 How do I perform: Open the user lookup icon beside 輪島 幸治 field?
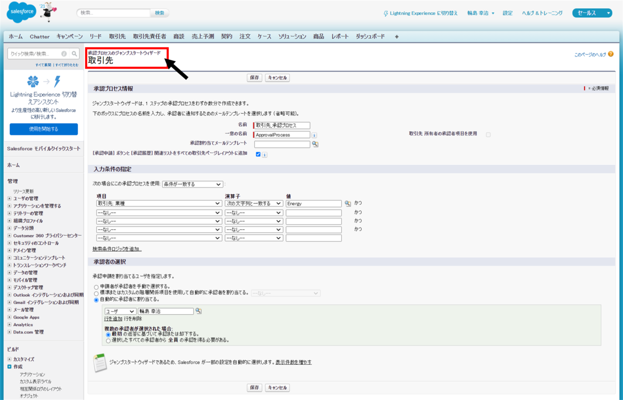pyautogui.click(x=198, y=311)
